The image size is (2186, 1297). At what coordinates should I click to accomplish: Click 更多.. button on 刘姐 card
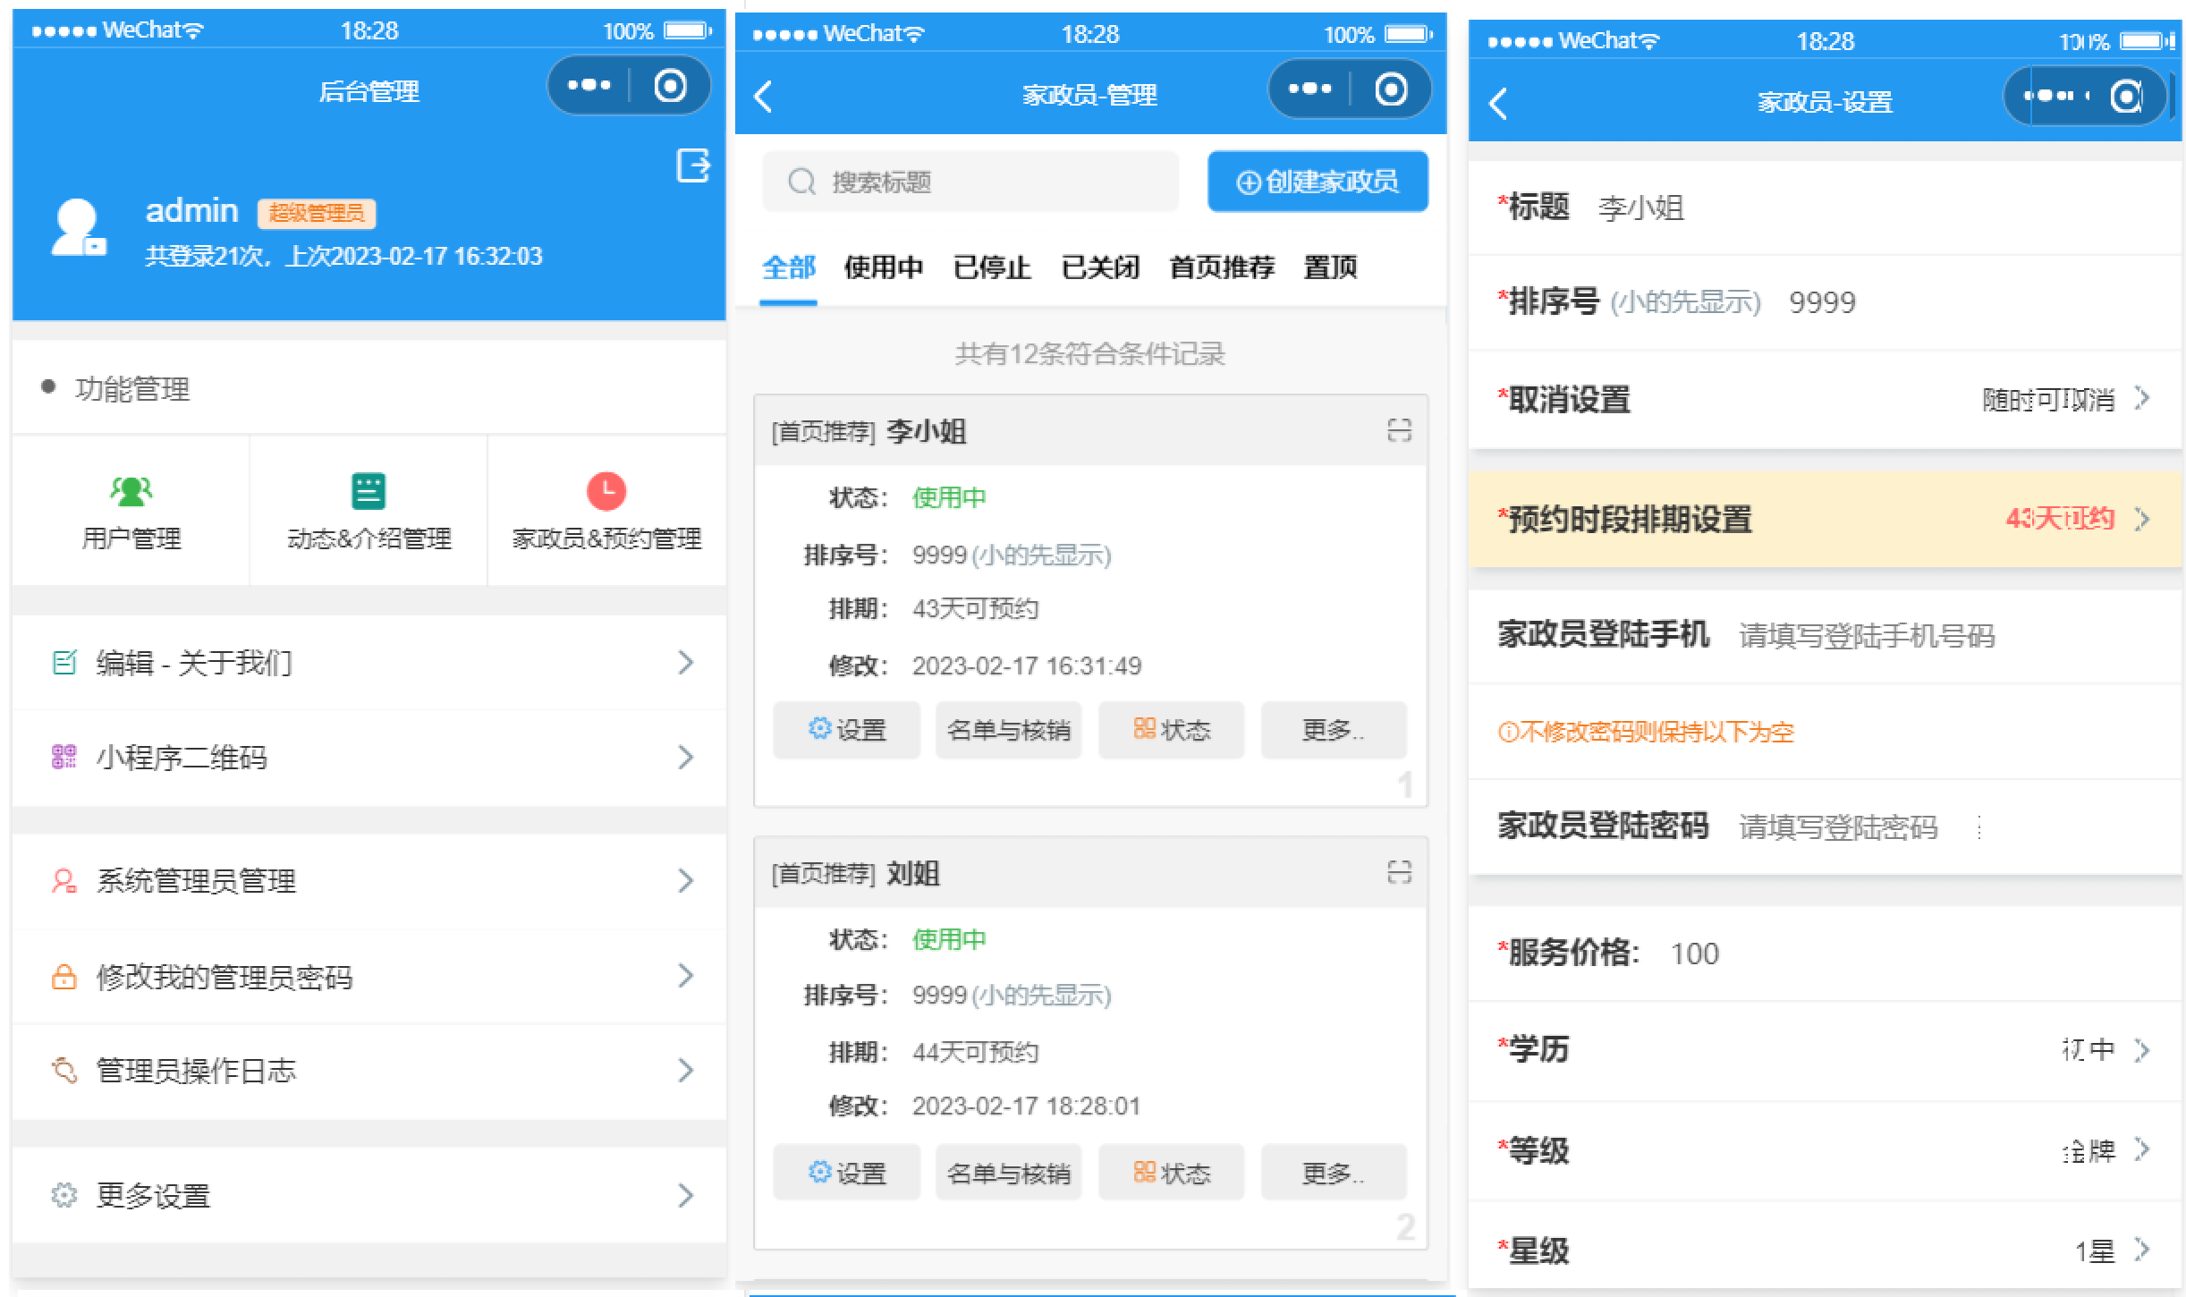tap(1334, 1172)
